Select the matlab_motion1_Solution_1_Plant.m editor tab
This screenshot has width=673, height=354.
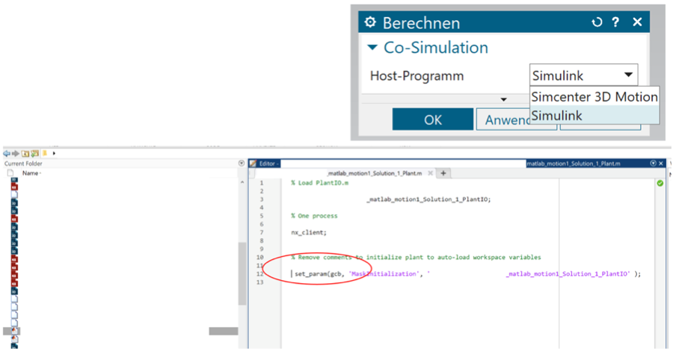[375, 173]
